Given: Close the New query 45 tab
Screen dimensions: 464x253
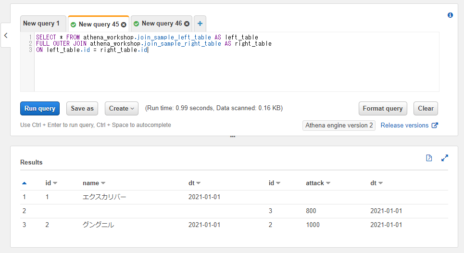Looking at the screenshot, I should 124,24.
